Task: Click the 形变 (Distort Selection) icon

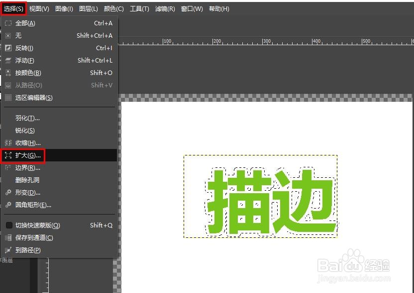Action: pos(8,193)
